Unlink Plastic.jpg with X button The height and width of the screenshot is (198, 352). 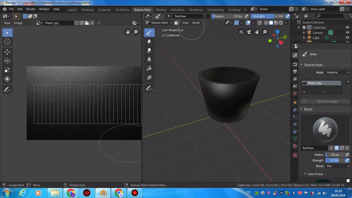(92, 23)
